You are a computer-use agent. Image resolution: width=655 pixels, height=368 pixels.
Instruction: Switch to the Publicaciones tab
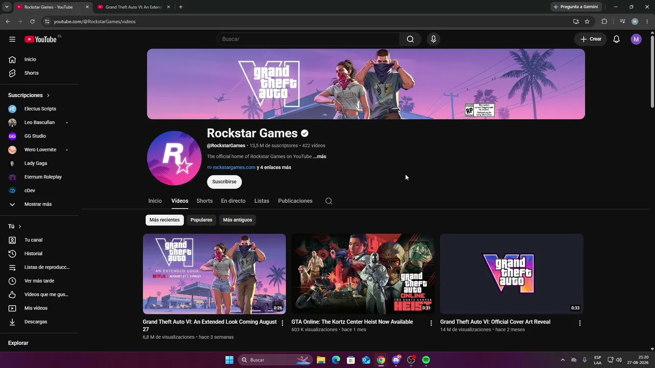[295, 201]
